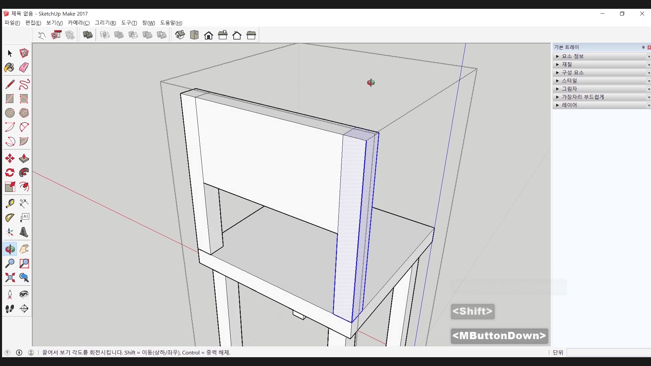Select the Line pencil tool
Viewport: 651px width, 366px height.
[x=9, y=84]
